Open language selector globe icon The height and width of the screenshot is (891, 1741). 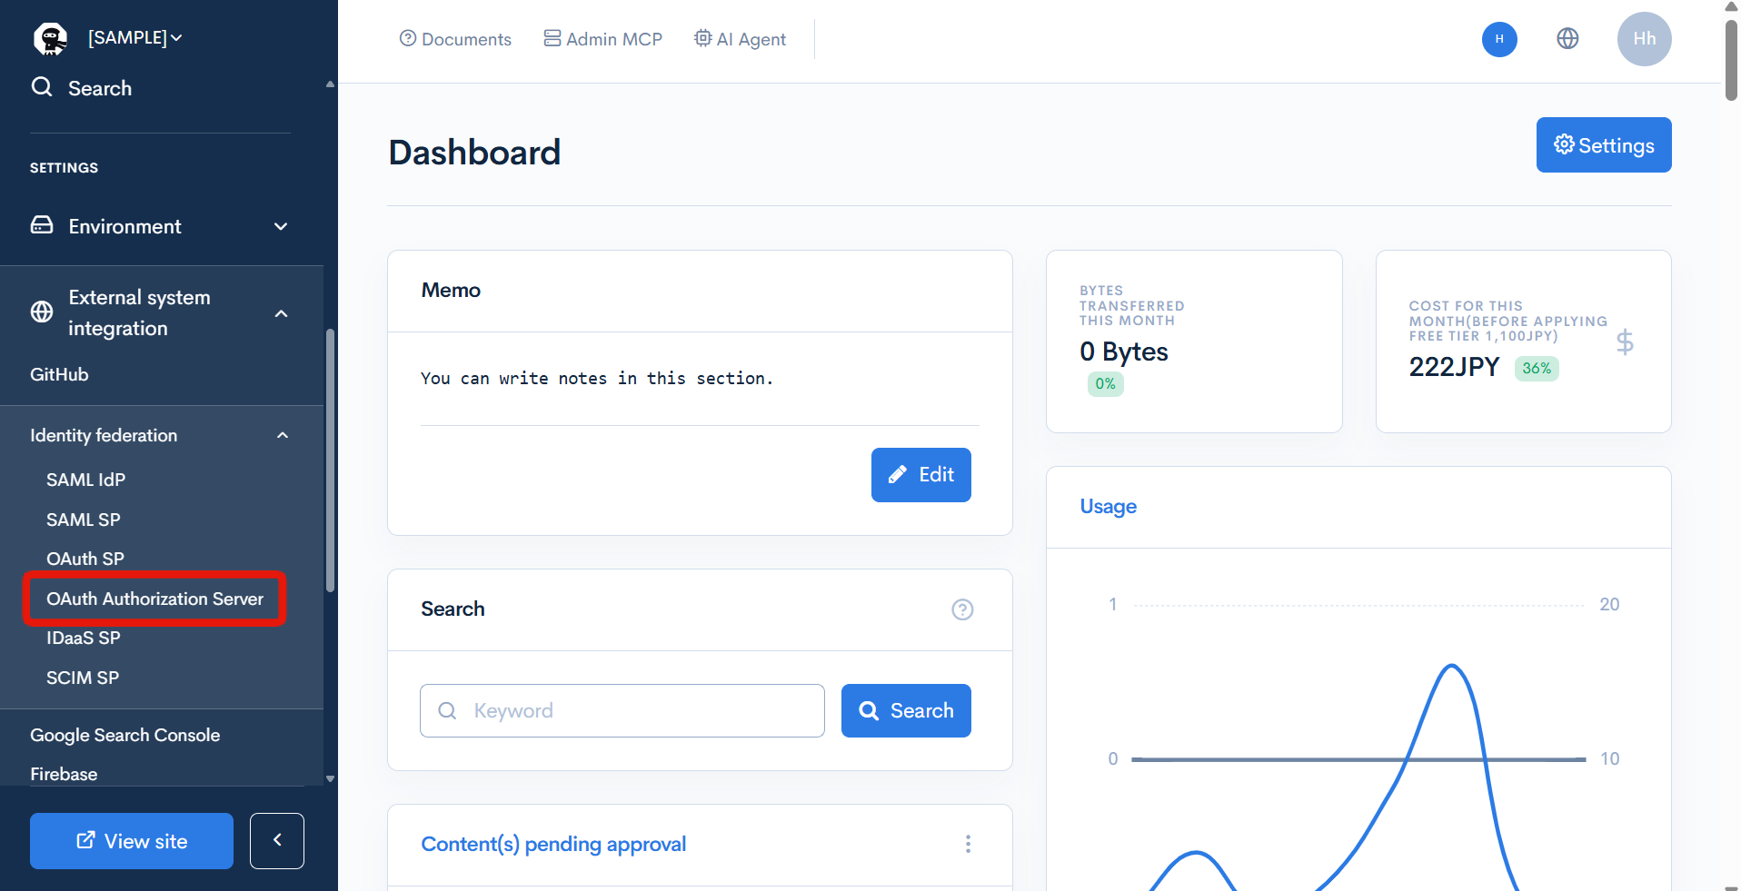click(1567, 38)
